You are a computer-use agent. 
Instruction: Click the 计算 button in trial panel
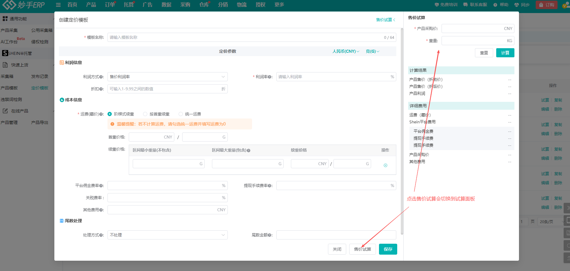[x=505, y=53]
